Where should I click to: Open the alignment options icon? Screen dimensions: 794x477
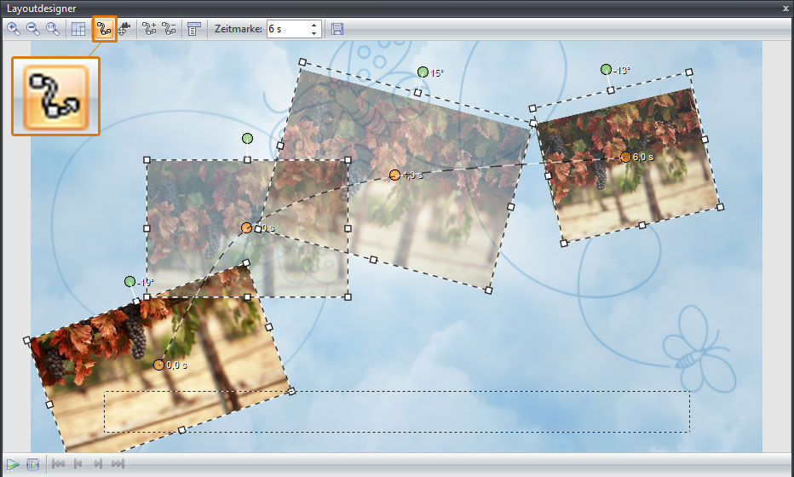coord(193,29)
